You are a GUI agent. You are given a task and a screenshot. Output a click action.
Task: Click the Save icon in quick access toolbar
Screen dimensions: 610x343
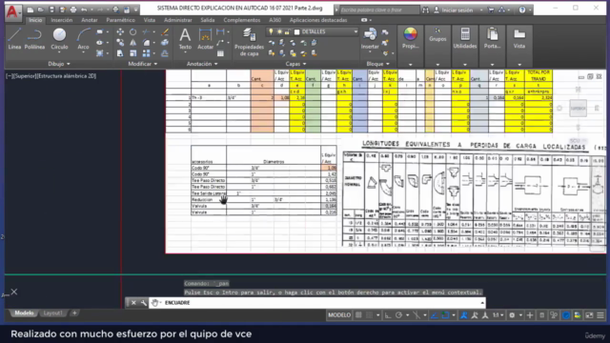tap(51, 10)
